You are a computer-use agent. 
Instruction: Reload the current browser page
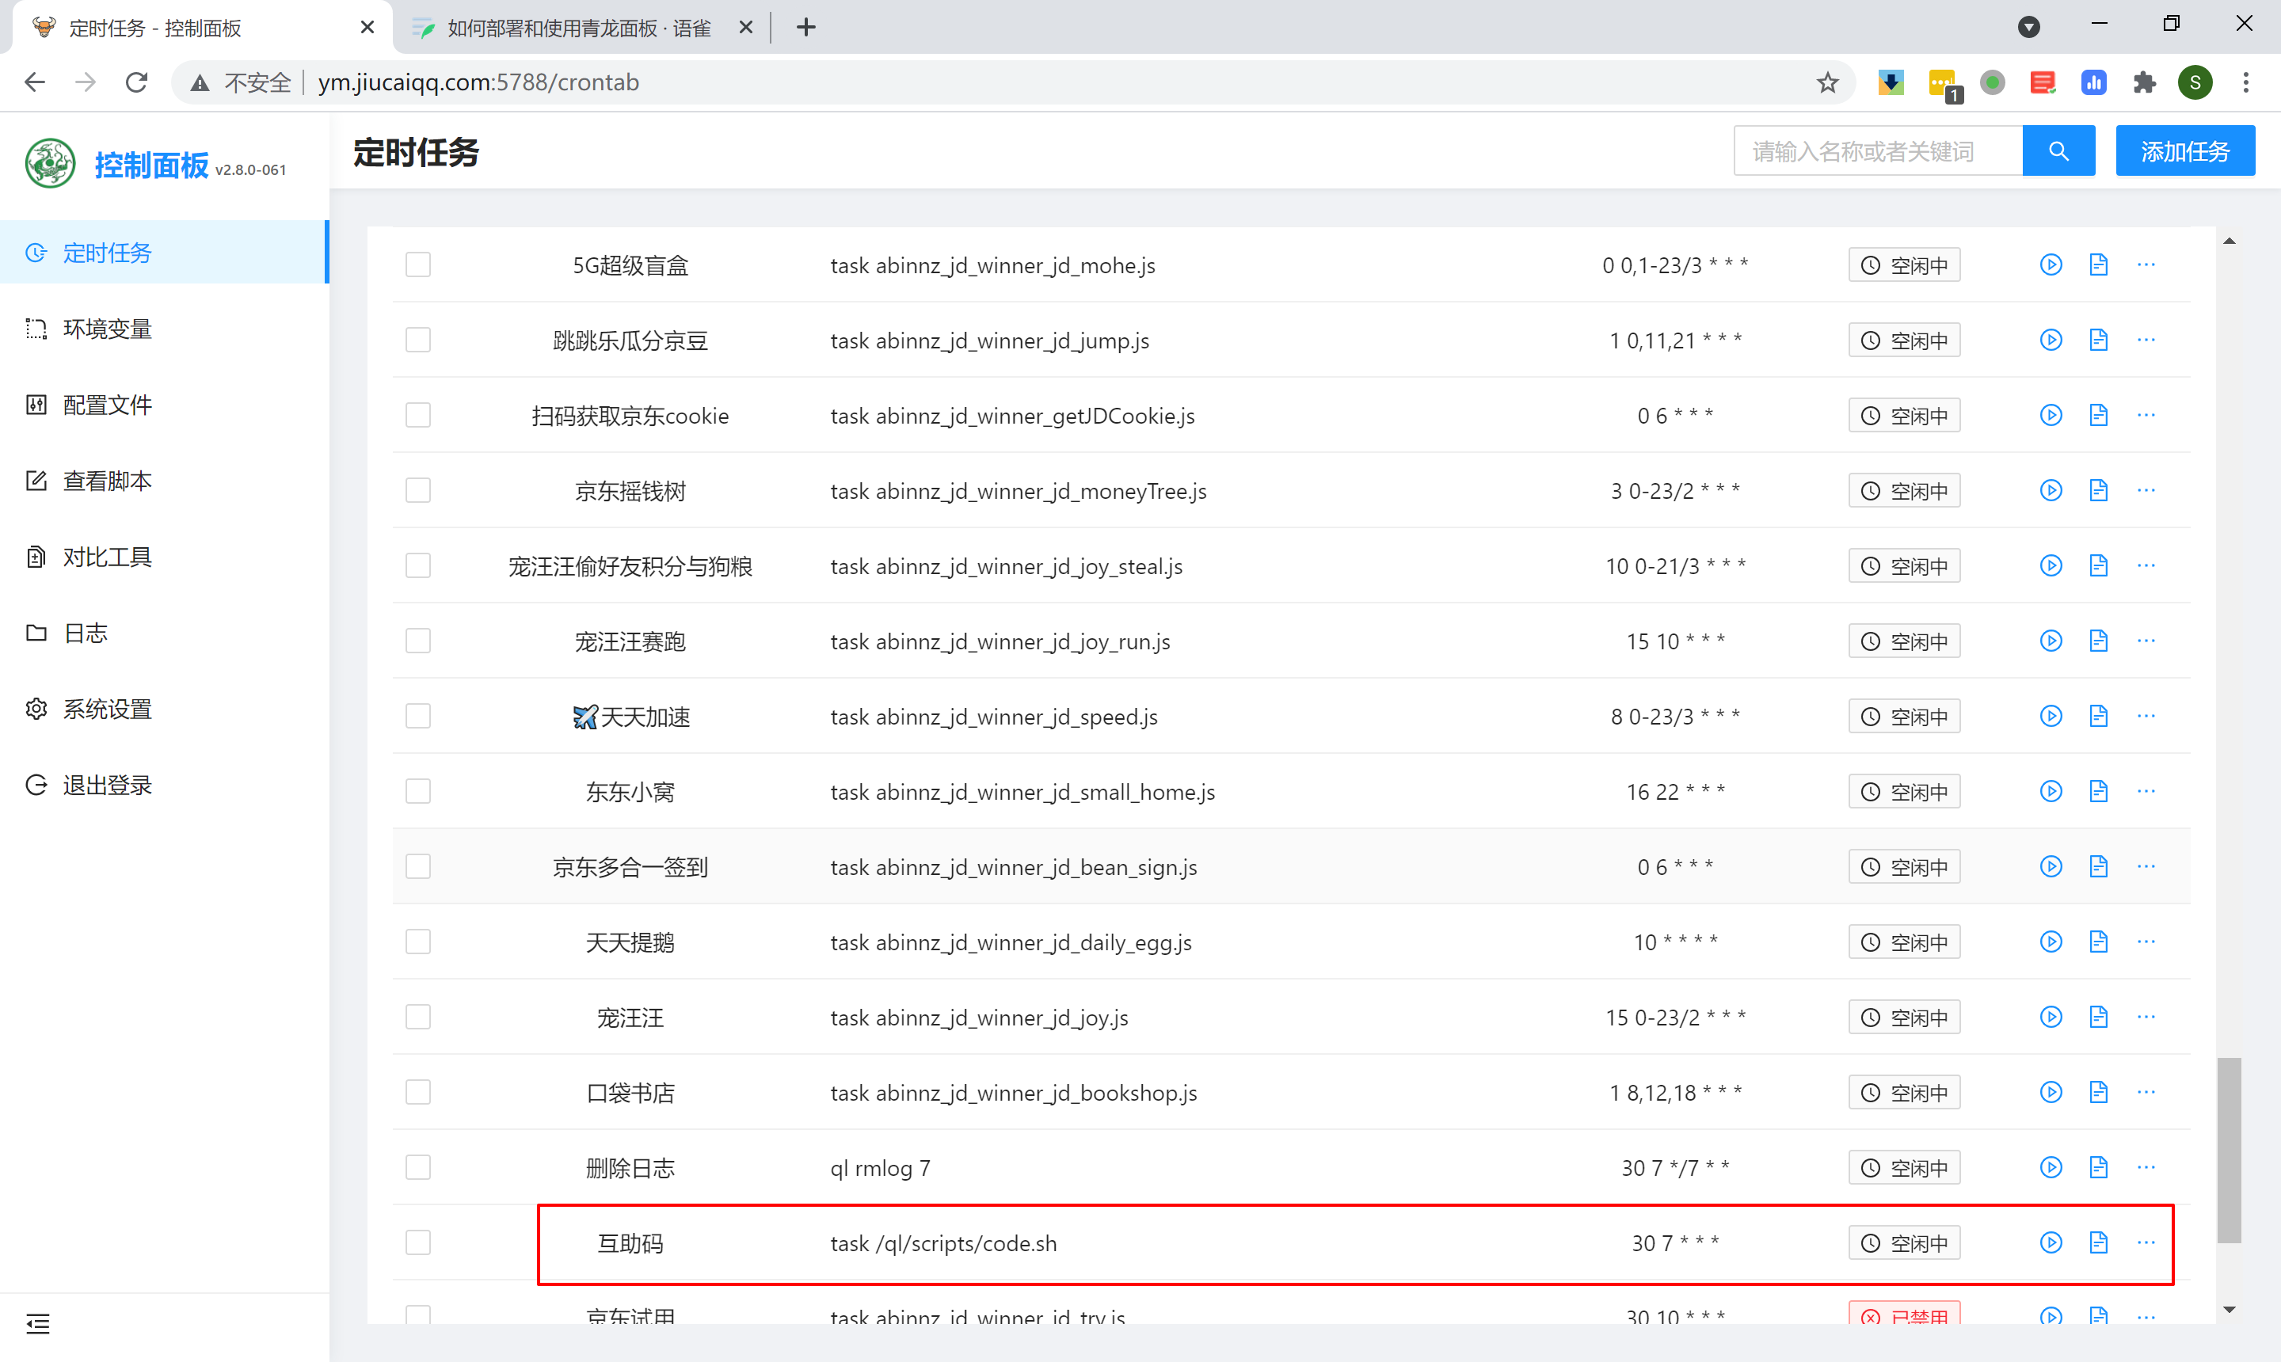(137, 82)
